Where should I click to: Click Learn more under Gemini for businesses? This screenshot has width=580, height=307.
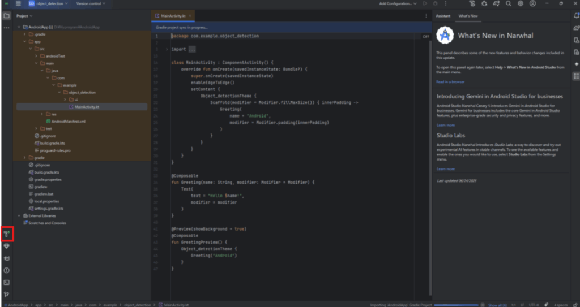445,126
